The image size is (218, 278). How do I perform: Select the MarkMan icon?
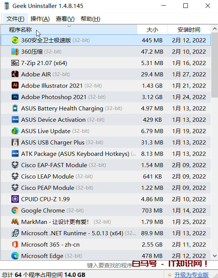[15, 222]
